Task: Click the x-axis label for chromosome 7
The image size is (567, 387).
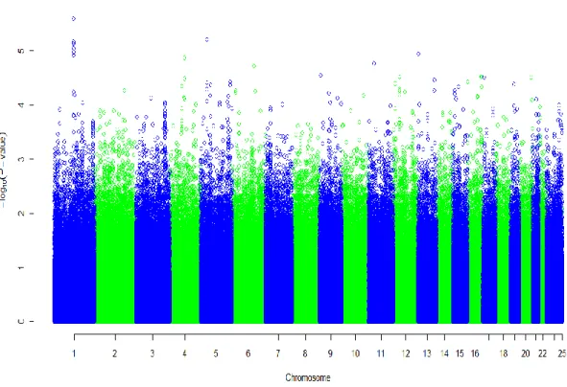Action: [x=277, y=353]
